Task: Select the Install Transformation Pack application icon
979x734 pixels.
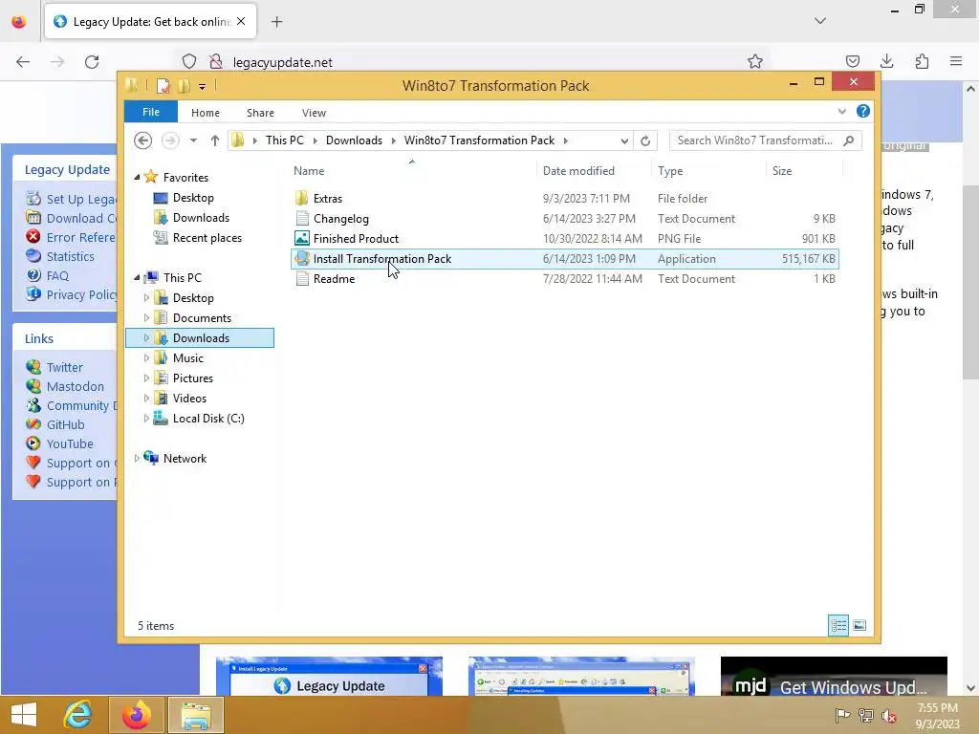Action: pyautogui.click(x=301, y=258)
